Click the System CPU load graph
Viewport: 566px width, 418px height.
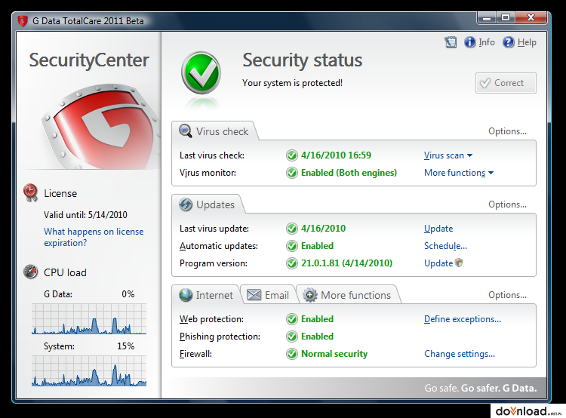pyautogui.click(x=89, y=370)
